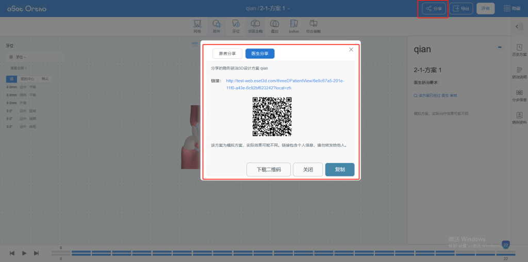Click the 2-1-方案 1 heading in side panel
Image resolution: width=528 pixels, height=262 pixels.
[x=427, y=70]
